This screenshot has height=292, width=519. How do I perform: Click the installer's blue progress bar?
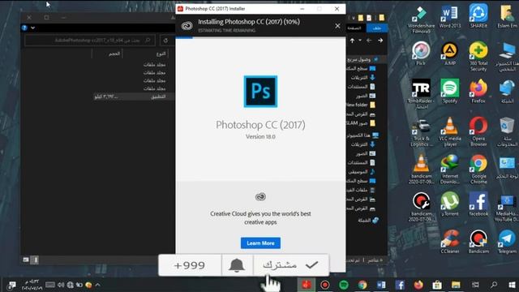click(x=184, y=37)
